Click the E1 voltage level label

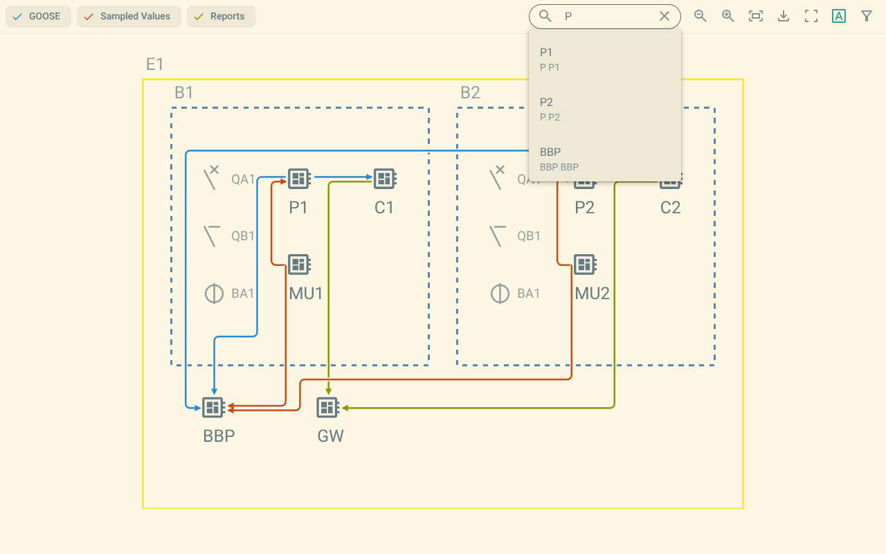tap(155, 64)
